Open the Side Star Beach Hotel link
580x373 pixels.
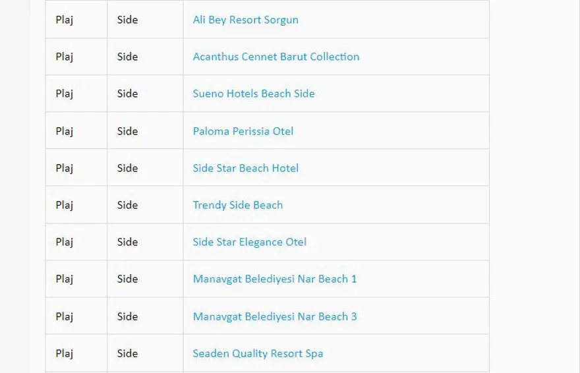click(245, 168)
